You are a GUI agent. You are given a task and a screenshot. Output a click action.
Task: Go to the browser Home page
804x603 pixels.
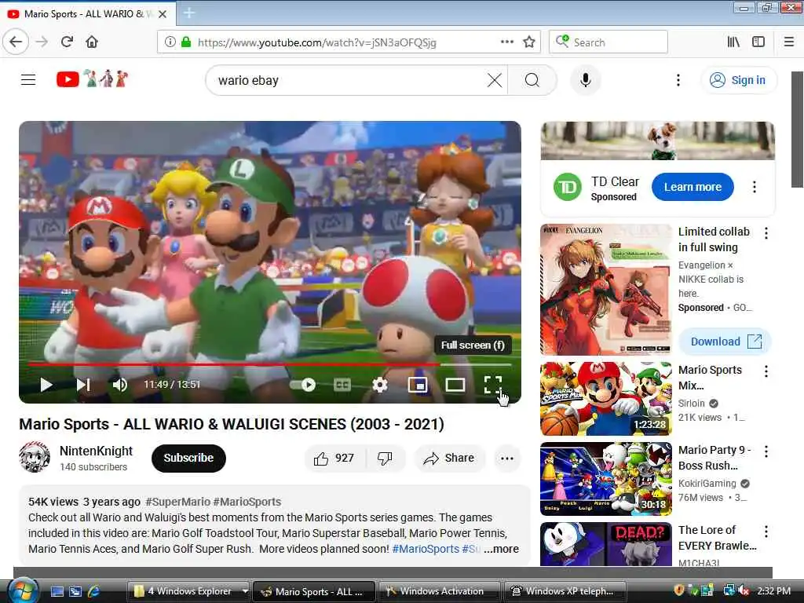coord(92,42)
